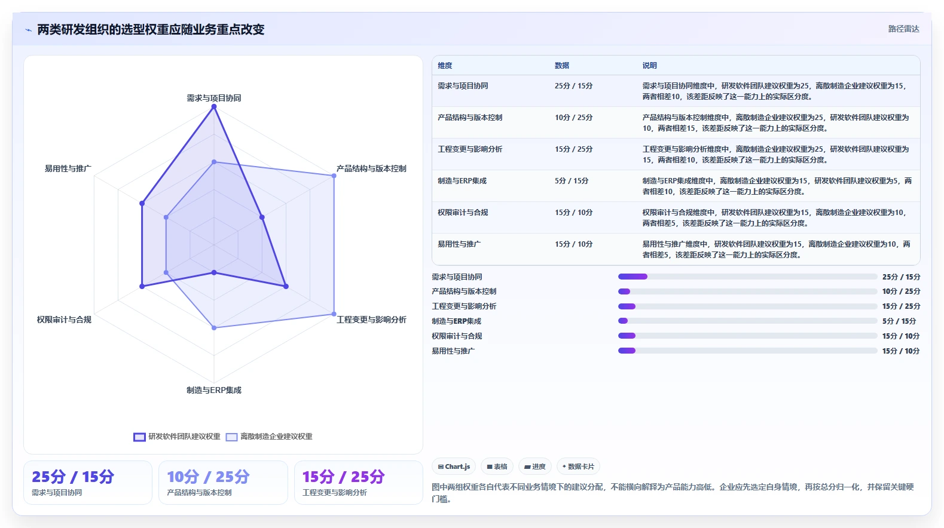Click the dark radar point at 需求与项目协同 peak
Image resolution: width=944 pixels, height=528 pixels.
coord(214,106)
